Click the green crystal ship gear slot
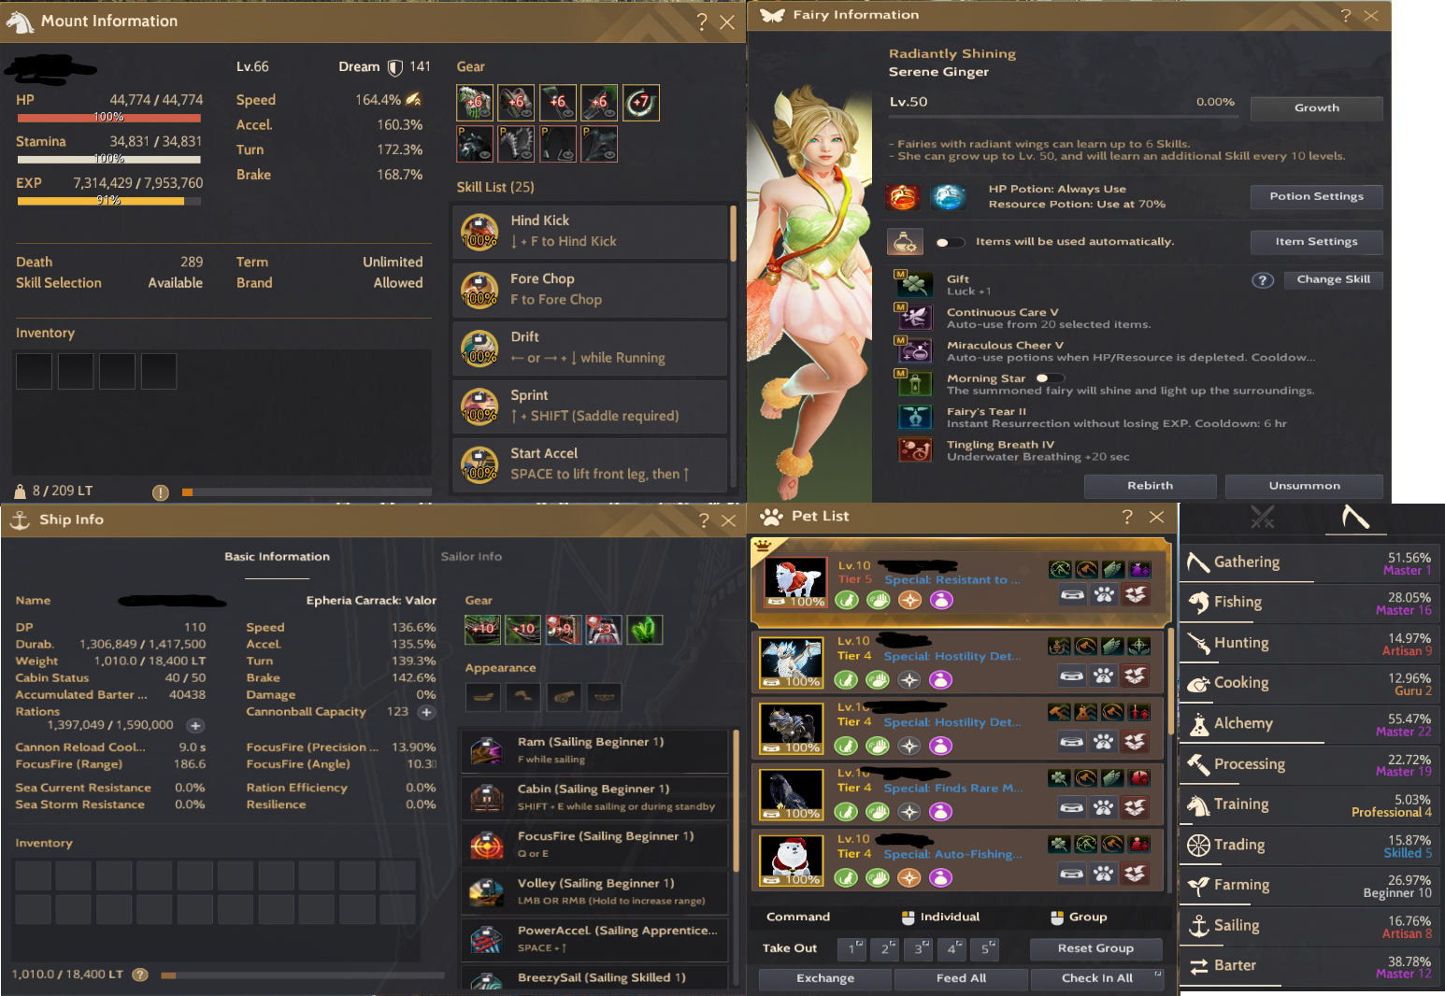Viewport: 1445px width, 996px height. click(x=645, y=630)
